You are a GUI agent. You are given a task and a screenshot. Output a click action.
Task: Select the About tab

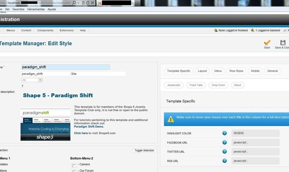(x=238, y=85)
